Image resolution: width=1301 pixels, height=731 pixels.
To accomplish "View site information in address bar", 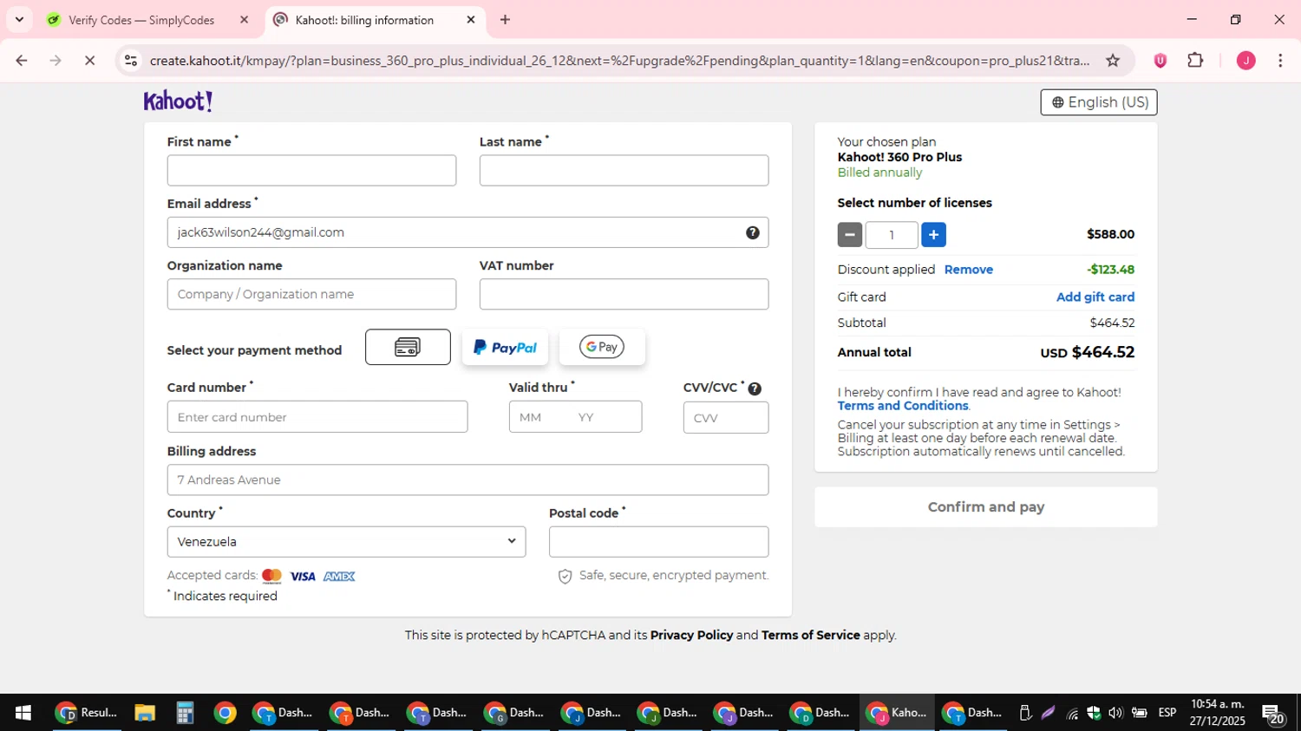I will click(x=131, y=60).
